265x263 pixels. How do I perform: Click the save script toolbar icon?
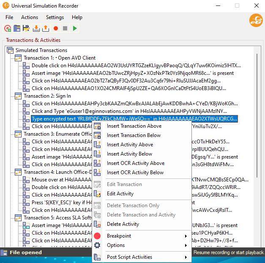coord(26,28)
